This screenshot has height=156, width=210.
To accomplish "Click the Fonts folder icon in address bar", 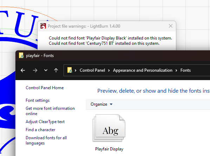I will [x=70, y=70].
